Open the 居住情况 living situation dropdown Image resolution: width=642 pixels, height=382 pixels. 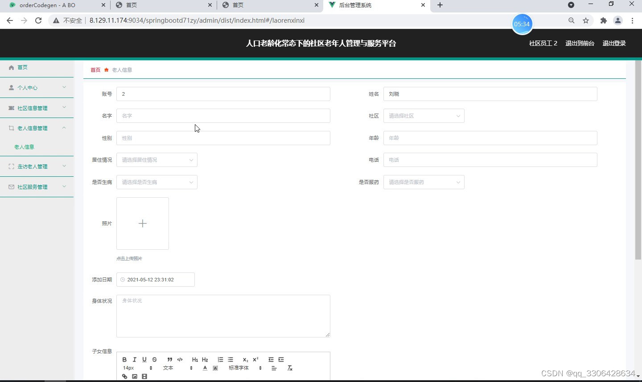coord(156,160)
